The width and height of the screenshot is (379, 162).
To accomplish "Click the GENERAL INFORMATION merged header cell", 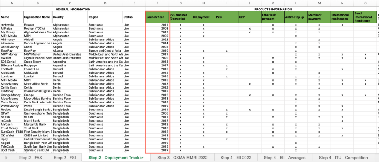I will [x=73, y=9].
